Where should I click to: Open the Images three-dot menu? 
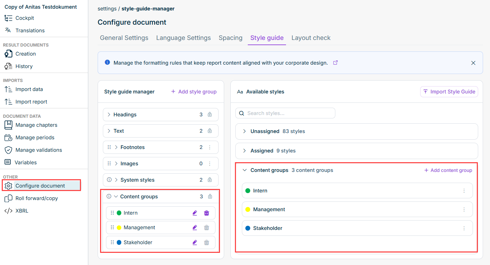coord(210,164)
